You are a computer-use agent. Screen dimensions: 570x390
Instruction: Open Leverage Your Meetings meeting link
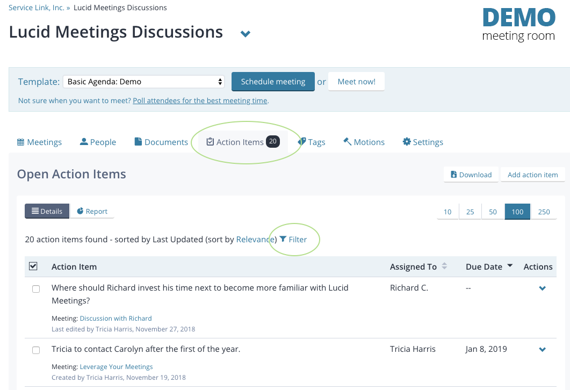(x=116, y=367)
